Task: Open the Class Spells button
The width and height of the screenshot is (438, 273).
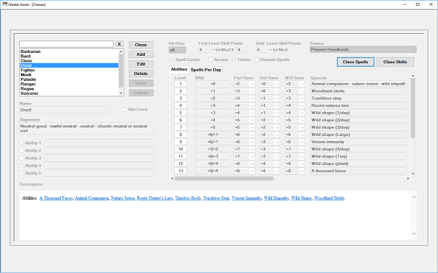Action: pyautogui.click(x=355, y=62)
